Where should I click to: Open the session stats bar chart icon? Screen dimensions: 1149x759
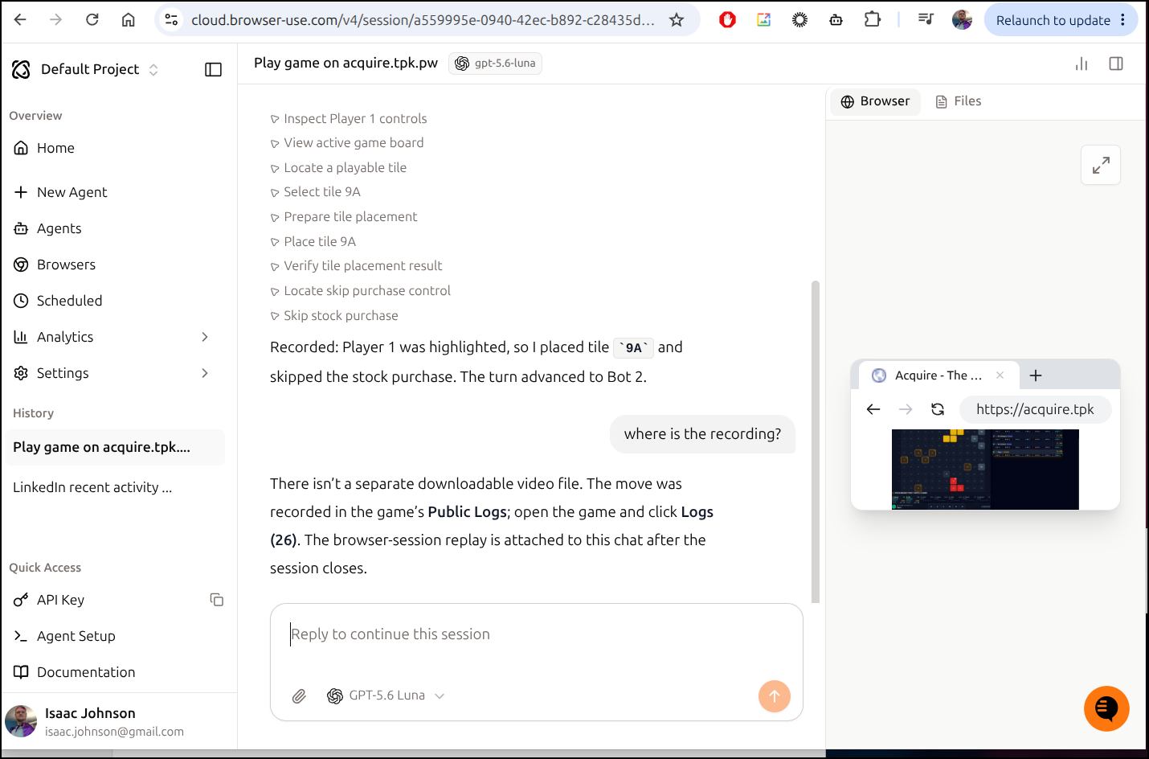(1082, 64)
